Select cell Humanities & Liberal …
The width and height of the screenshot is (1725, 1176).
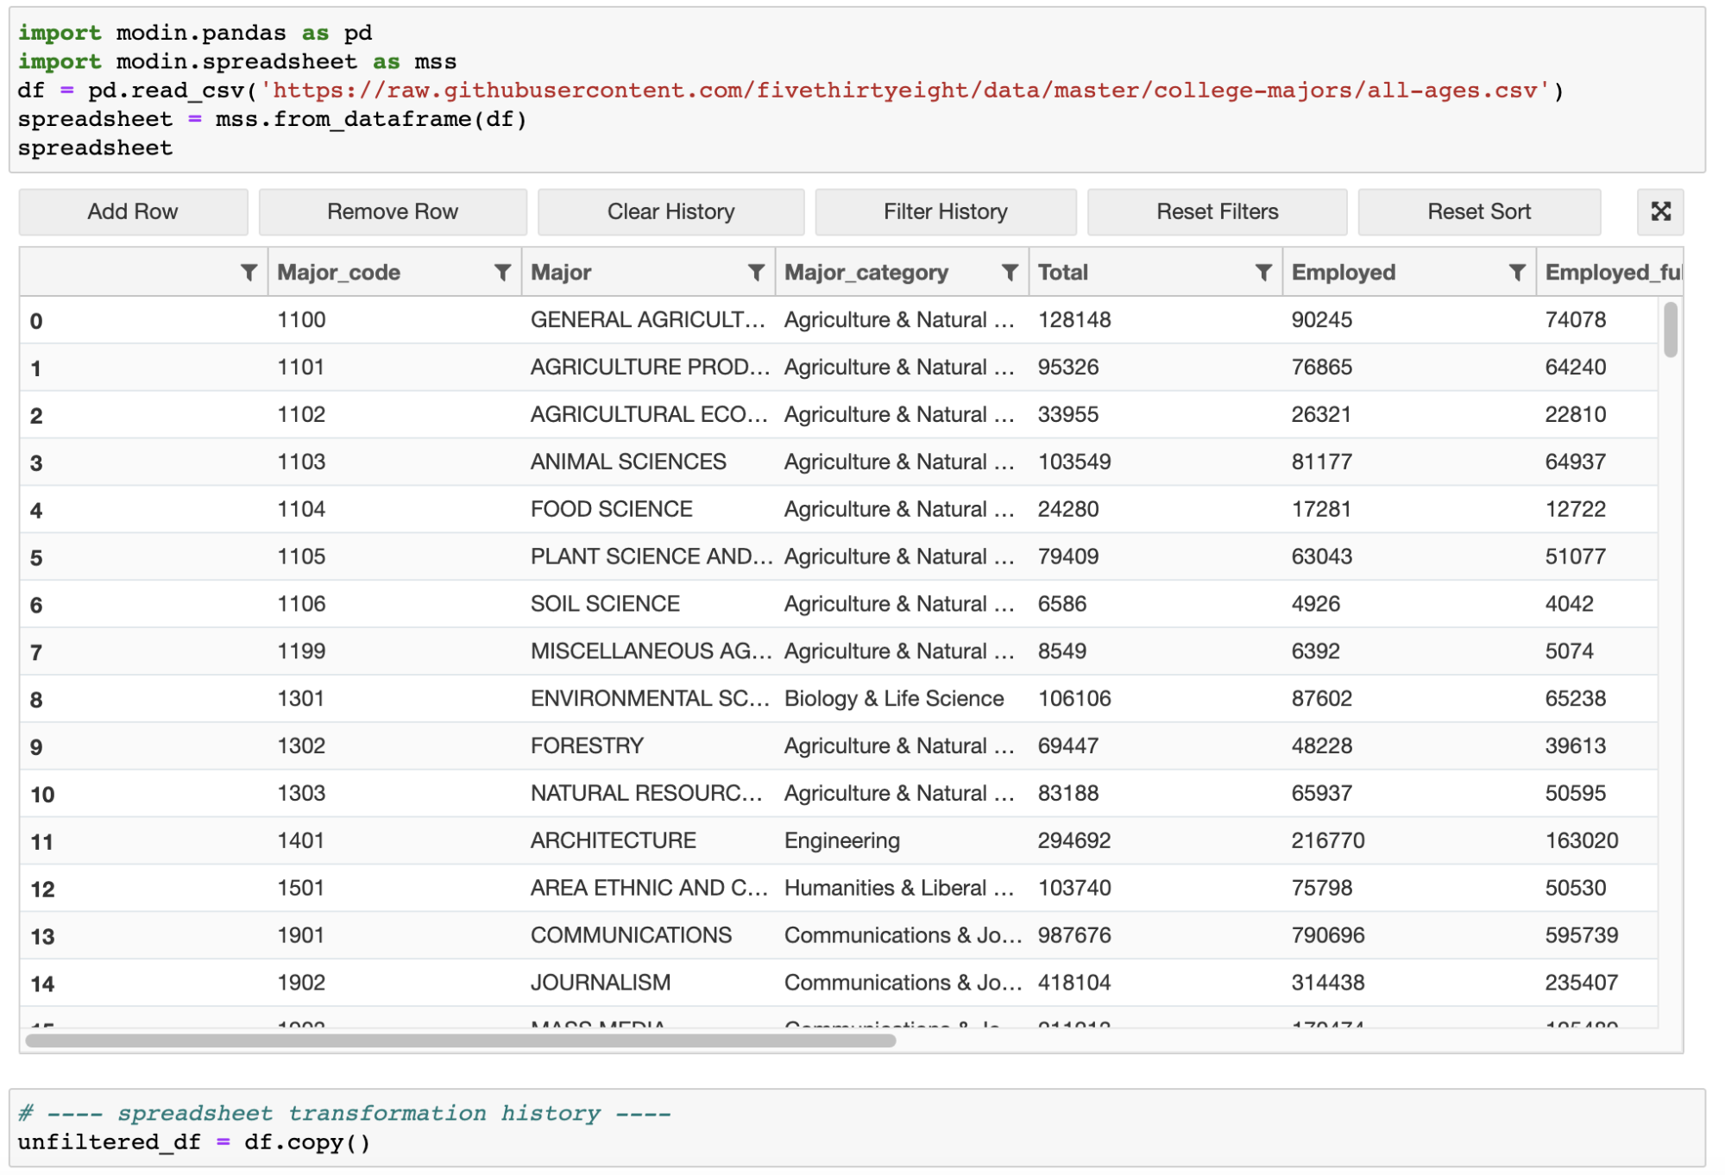point(902,889)
